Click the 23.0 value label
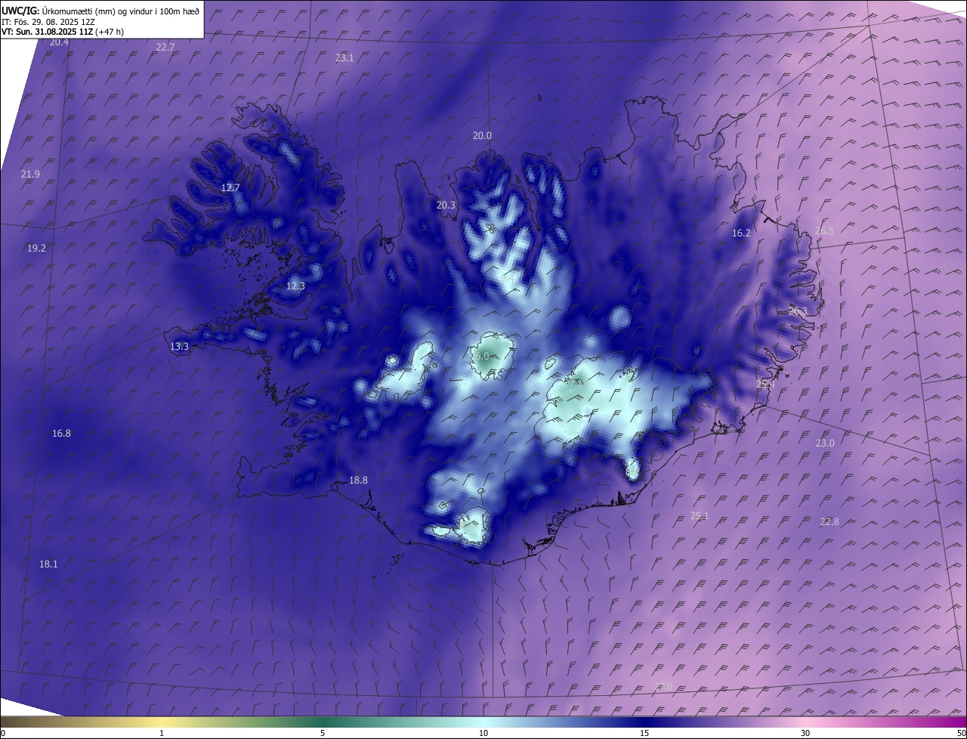967x739 pixels. tap(825, 443)
